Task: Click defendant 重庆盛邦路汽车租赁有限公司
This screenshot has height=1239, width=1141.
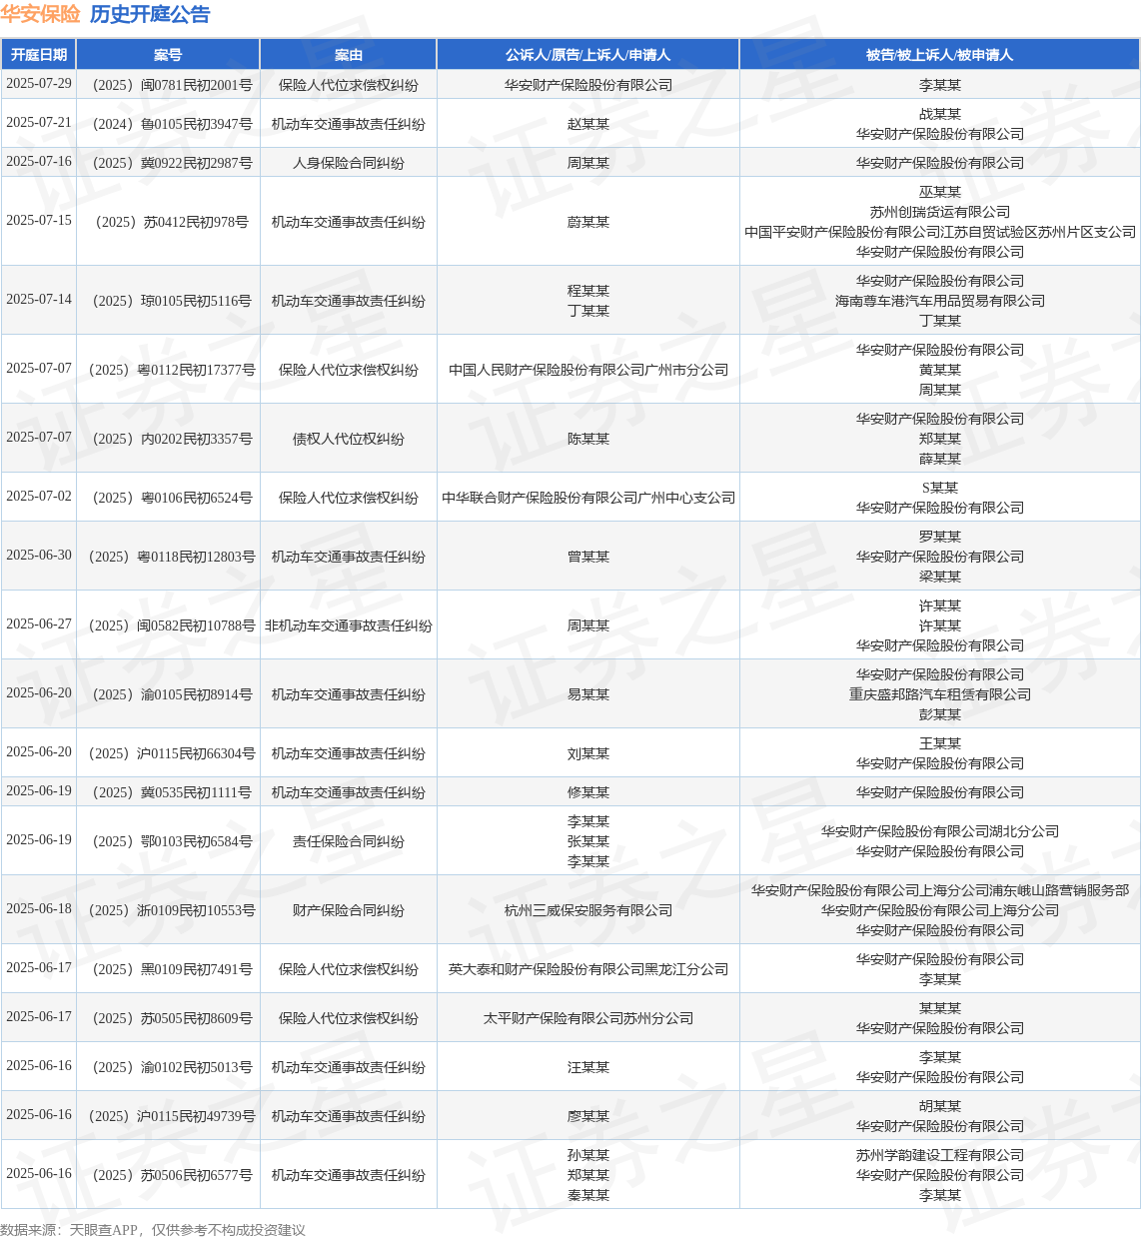Action: (940, 694)
